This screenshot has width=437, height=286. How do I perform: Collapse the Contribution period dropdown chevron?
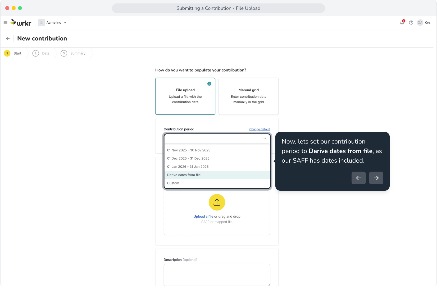pyautogui.click(x=265, y=138)
